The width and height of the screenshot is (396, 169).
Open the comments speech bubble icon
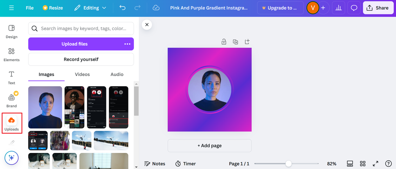pyautogui.click(x=354, y=8)
